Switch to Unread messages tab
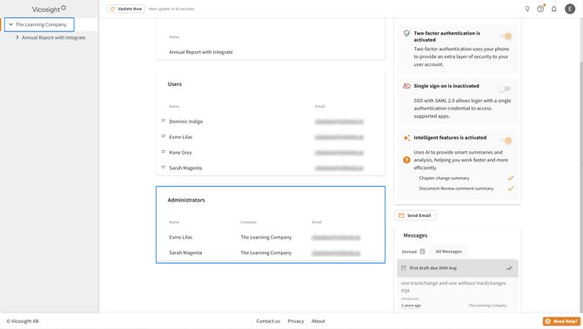This screenshot has height=329, width=583. click(x=413, y=252)
